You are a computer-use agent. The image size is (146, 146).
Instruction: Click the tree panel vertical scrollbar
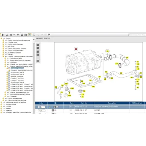pyautogui.click(x=33, y=75)
